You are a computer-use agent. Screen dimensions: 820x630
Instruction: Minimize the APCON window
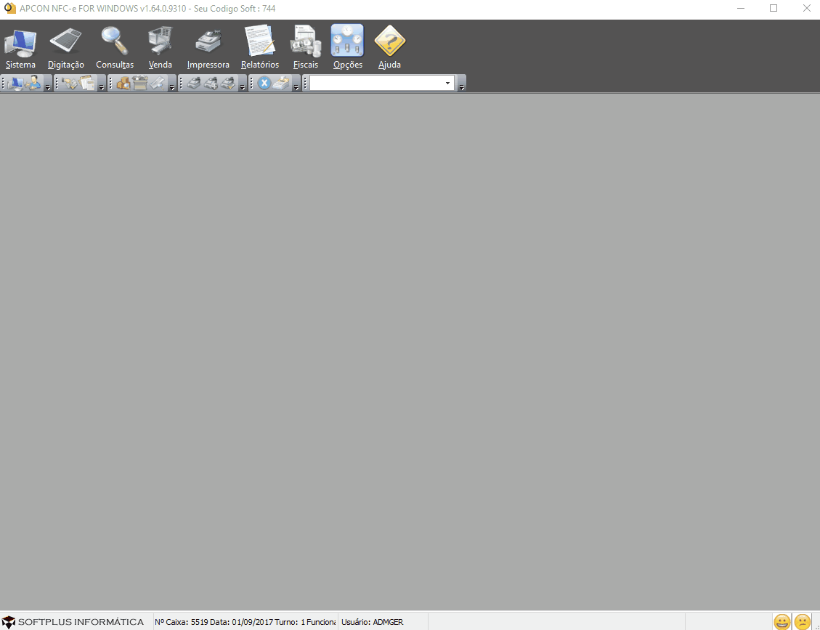tap(741, 9)
